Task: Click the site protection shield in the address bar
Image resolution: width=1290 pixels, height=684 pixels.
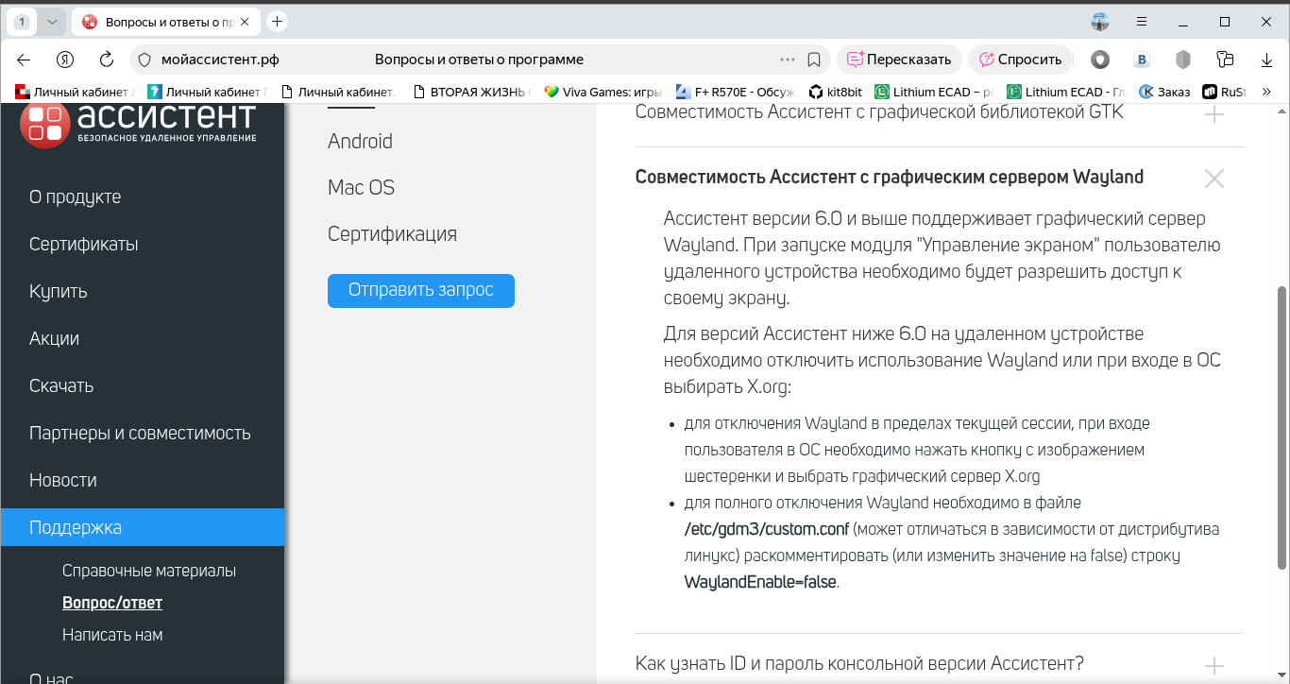Action: click(144, 60)
